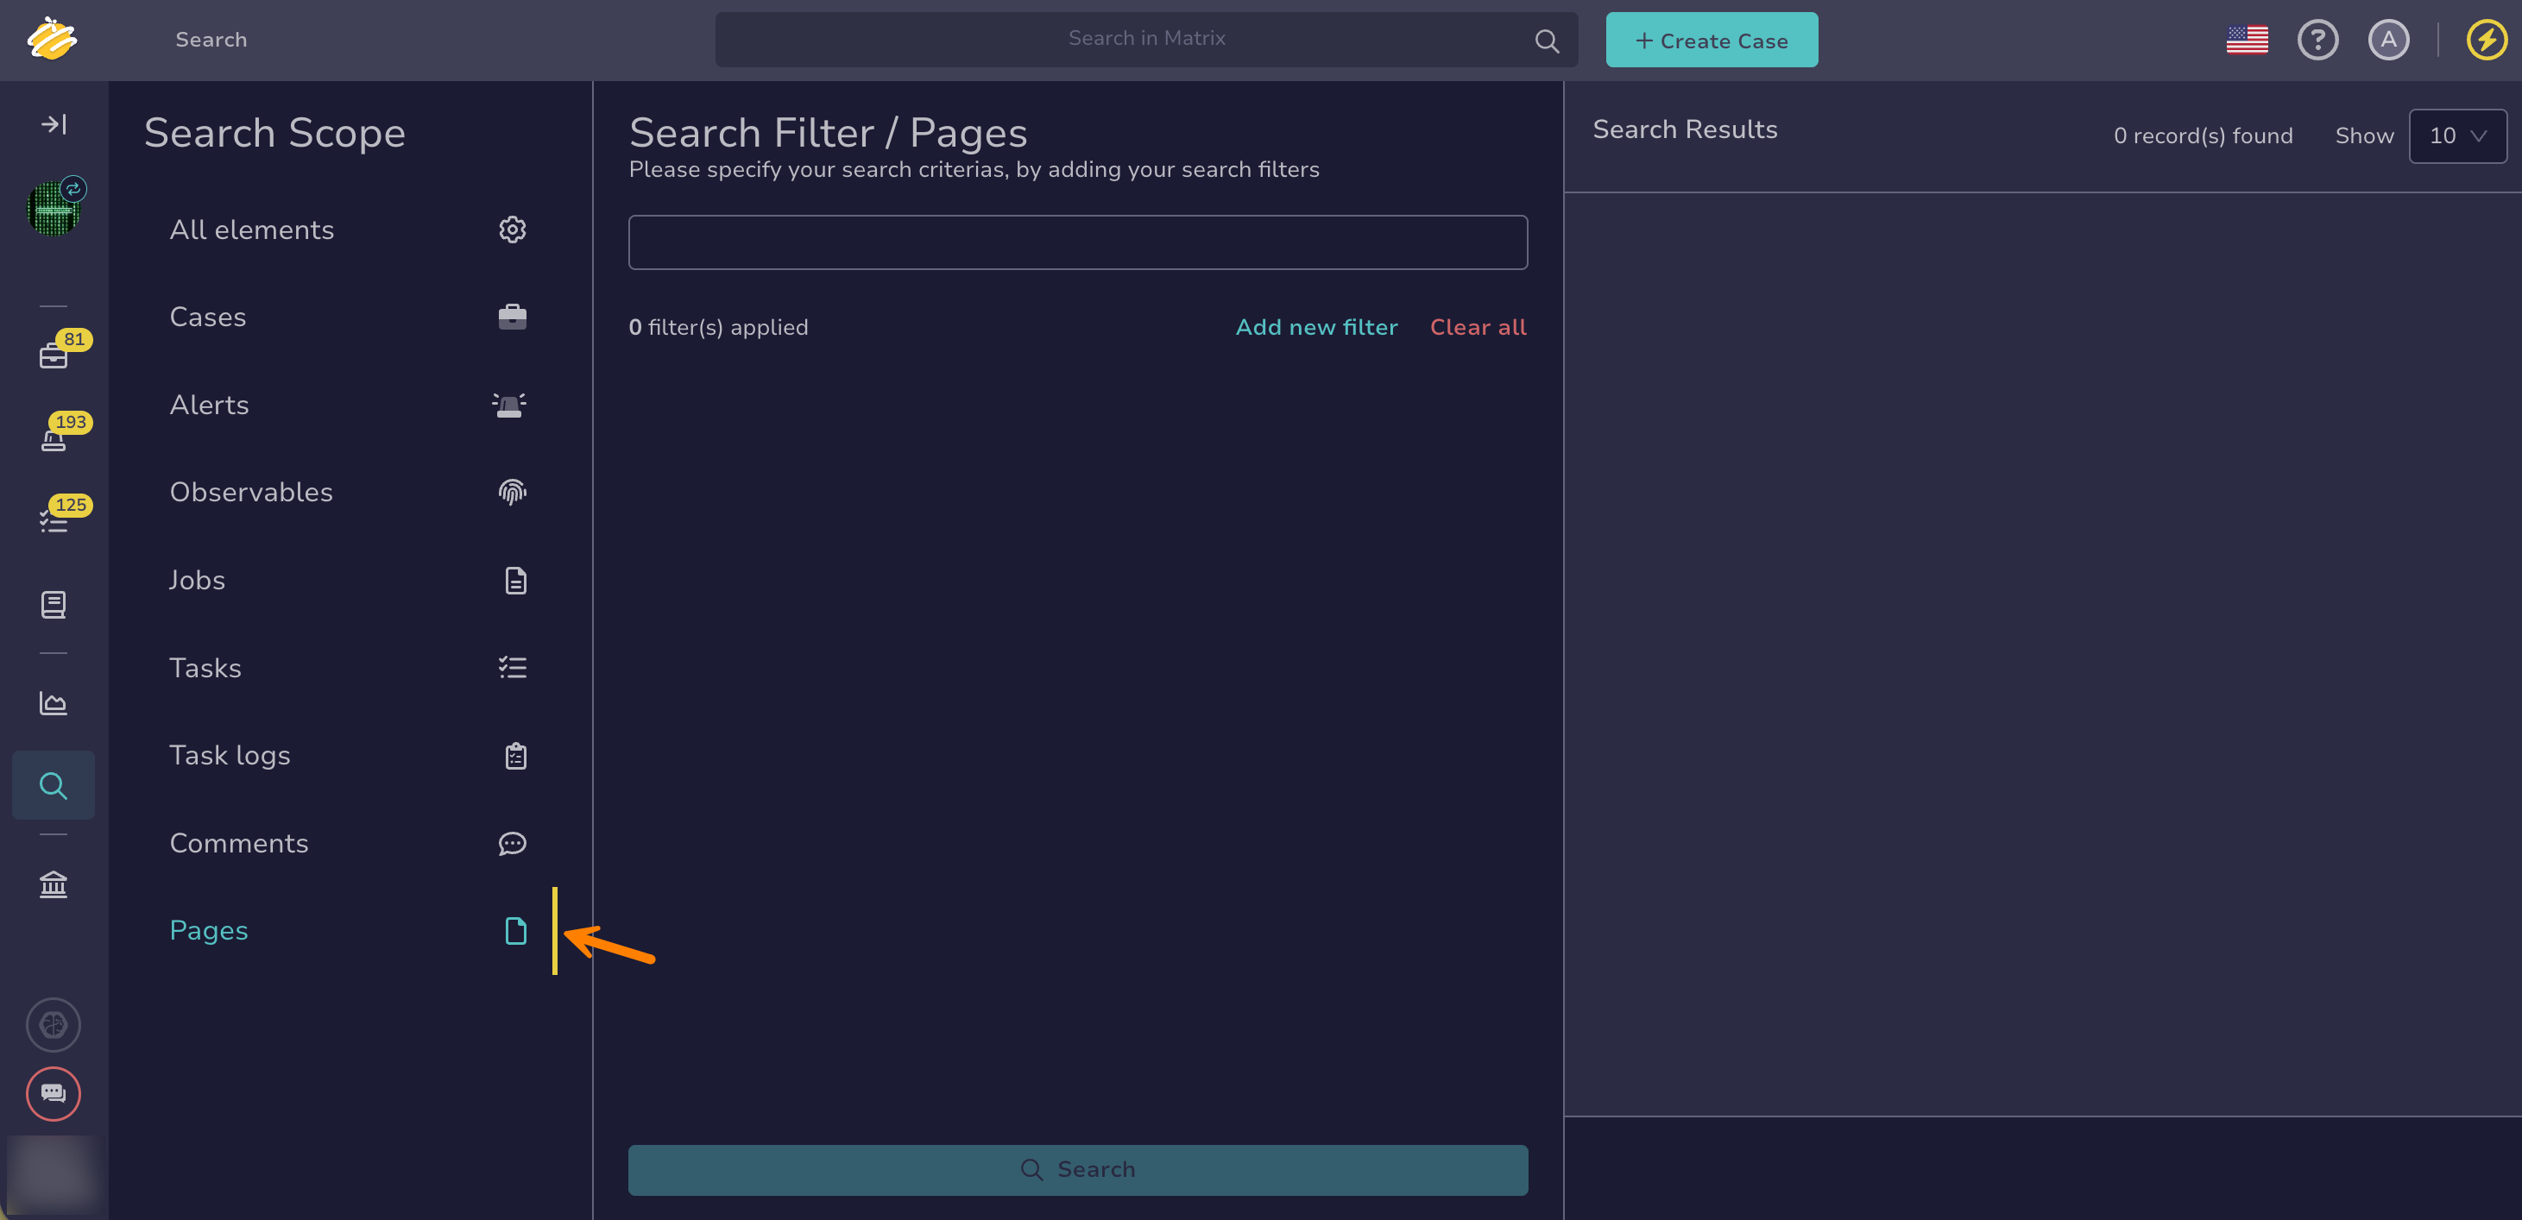The height and width of the screenshot is (1220, 2522).
Task: Click the fingerprint icon next to Observables
Action: tap(513, 492)
